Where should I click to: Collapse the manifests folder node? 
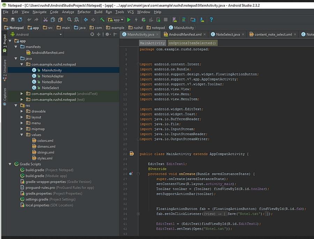[16, 47]
